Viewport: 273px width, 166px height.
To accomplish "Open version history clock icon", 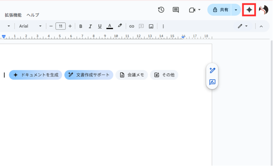I will click(161, 10).
